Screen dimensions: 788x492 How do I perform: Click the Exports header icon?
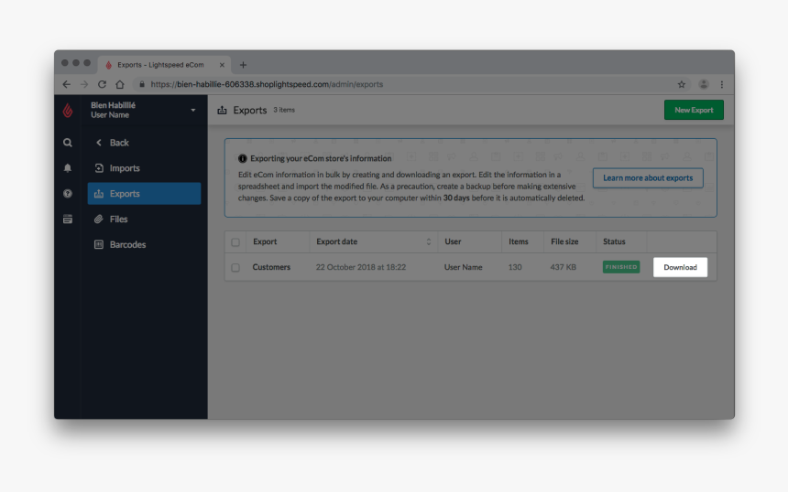point(222,110)
